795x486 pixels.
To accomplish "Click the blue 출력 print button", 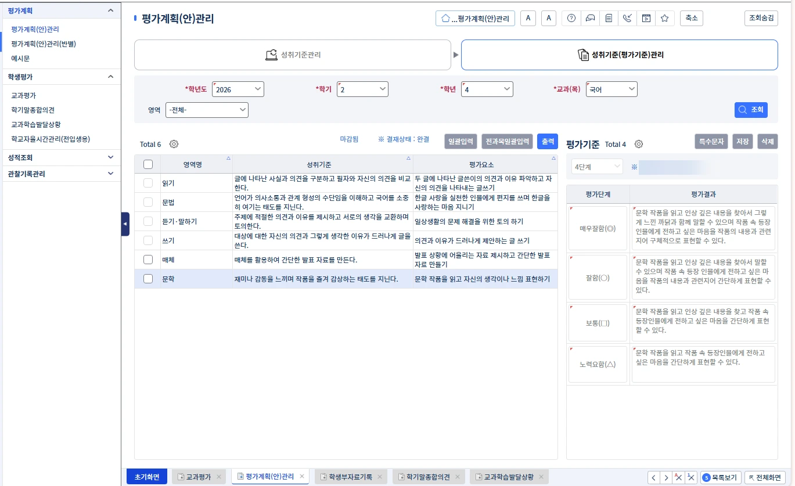I will [x=548, y=142].
